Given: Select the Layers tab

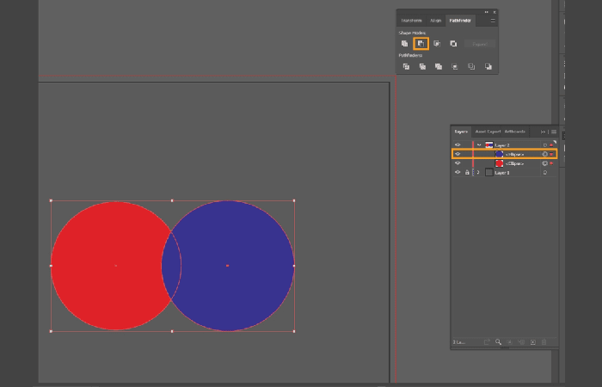Looking at the screenshot, I should pyautogui.click(x=461, y=132).
